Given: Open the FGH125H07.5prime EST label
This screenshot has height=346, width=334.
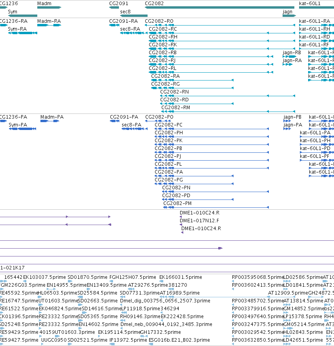Looking at the screenshot, I should point(133,277).
